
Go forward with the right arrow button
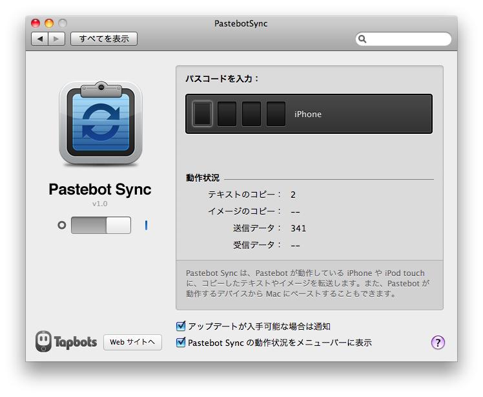pos(56,39)
